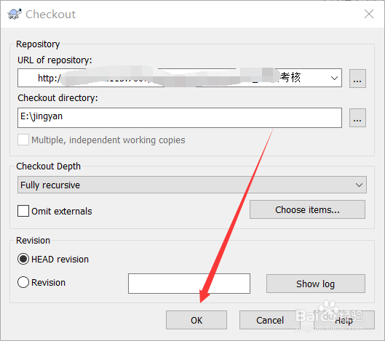The image size is (385, 341).
Task: Click the Show log button
Action: [316, 284]
